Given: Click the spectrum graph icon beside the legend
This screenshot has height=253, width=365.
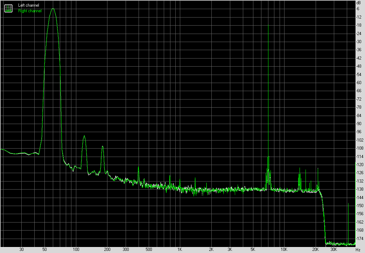Looking at the screenshot, I should tap(8, 8).
